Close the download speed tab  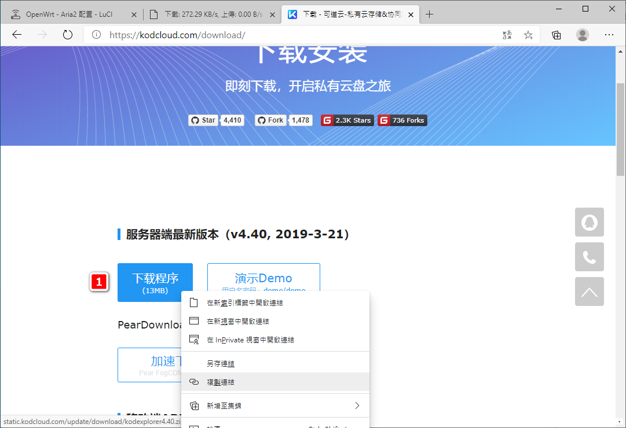(x=272, y=15)
